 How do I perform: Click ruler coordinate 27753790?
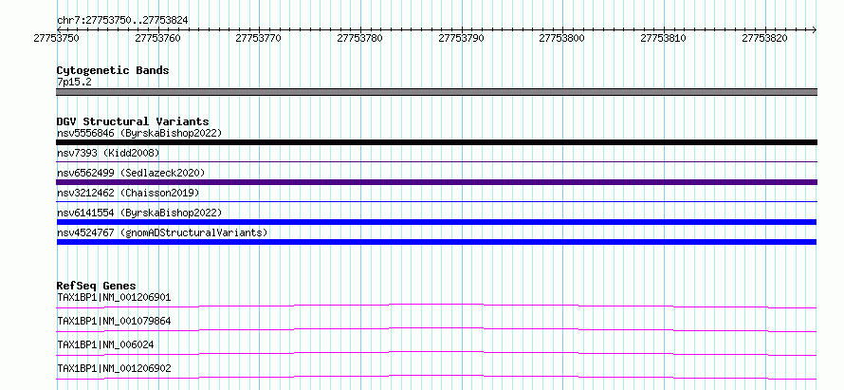461,38
